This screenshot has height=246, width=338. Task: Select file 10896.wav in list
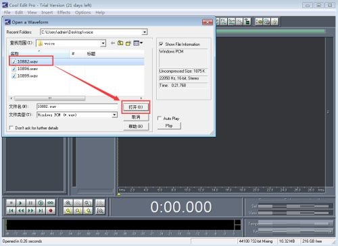(x=76, y=69)
